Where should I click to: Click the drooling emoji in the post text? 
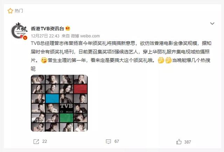(44, 60)
